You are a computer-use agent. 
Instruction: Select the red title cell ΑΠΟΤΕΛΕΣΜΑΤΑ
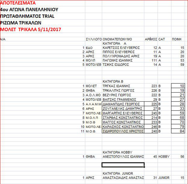click(x=18, y=3)
